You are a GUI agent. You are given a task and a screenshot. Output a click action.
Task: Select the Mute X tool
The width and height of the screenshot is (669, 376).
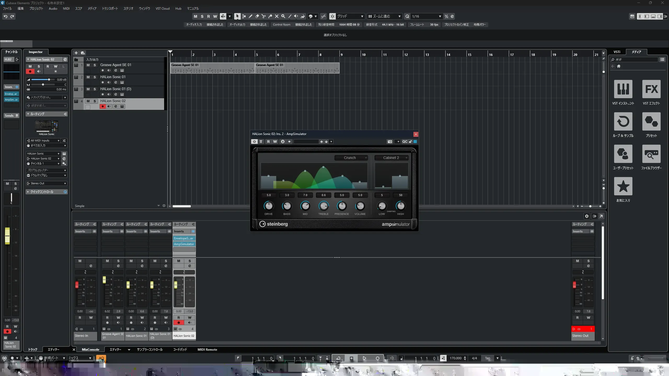coord(276,16)
